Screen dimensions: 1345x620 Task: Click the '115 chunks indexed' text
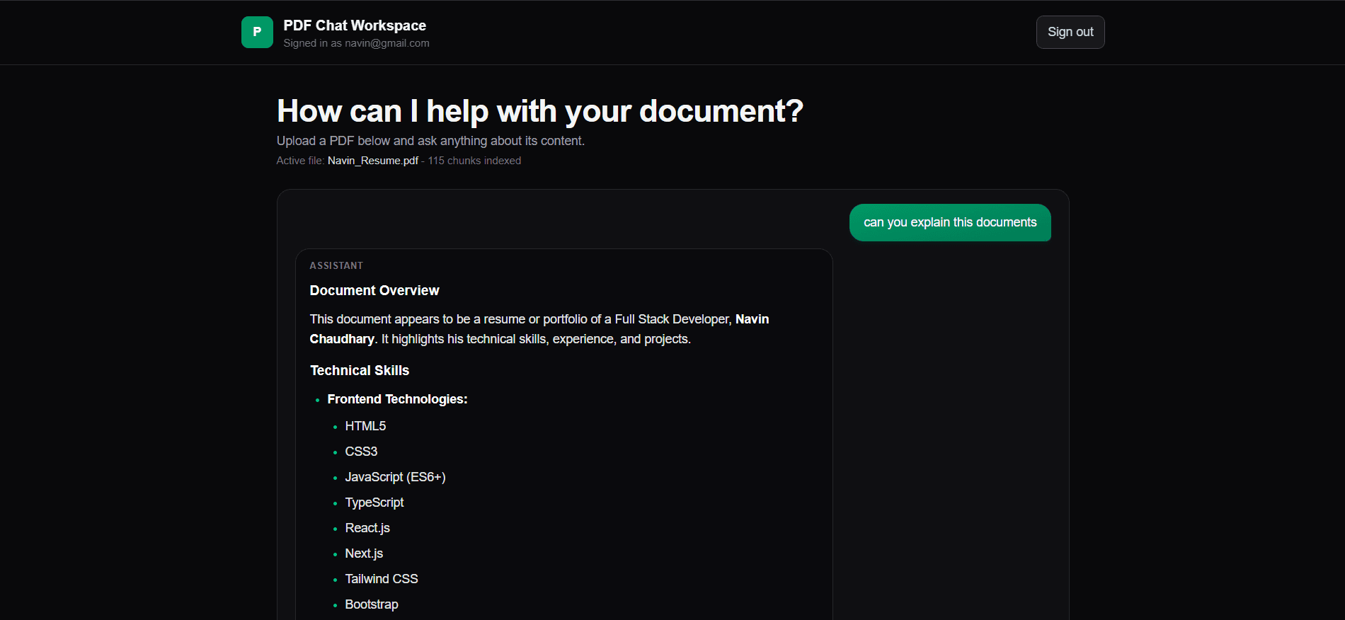click(x=474, y=161)
